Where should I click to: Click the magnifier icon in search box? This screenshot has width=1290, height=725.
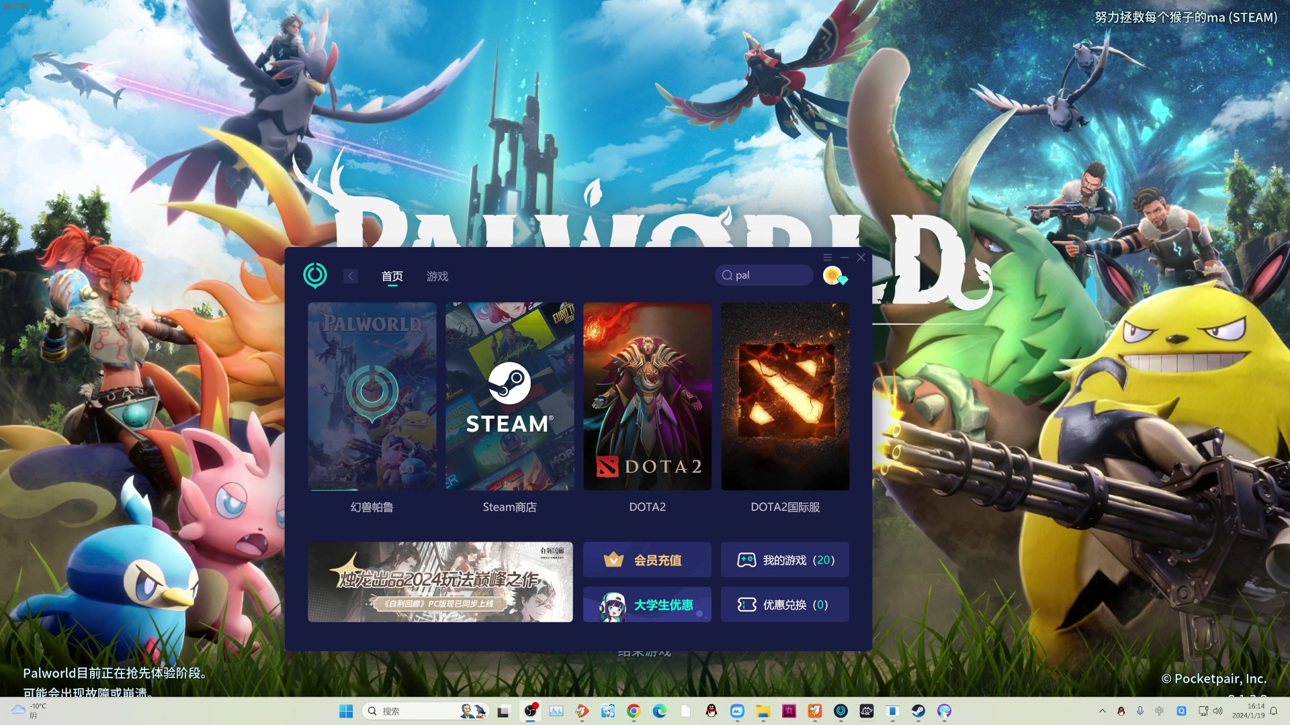727,275
